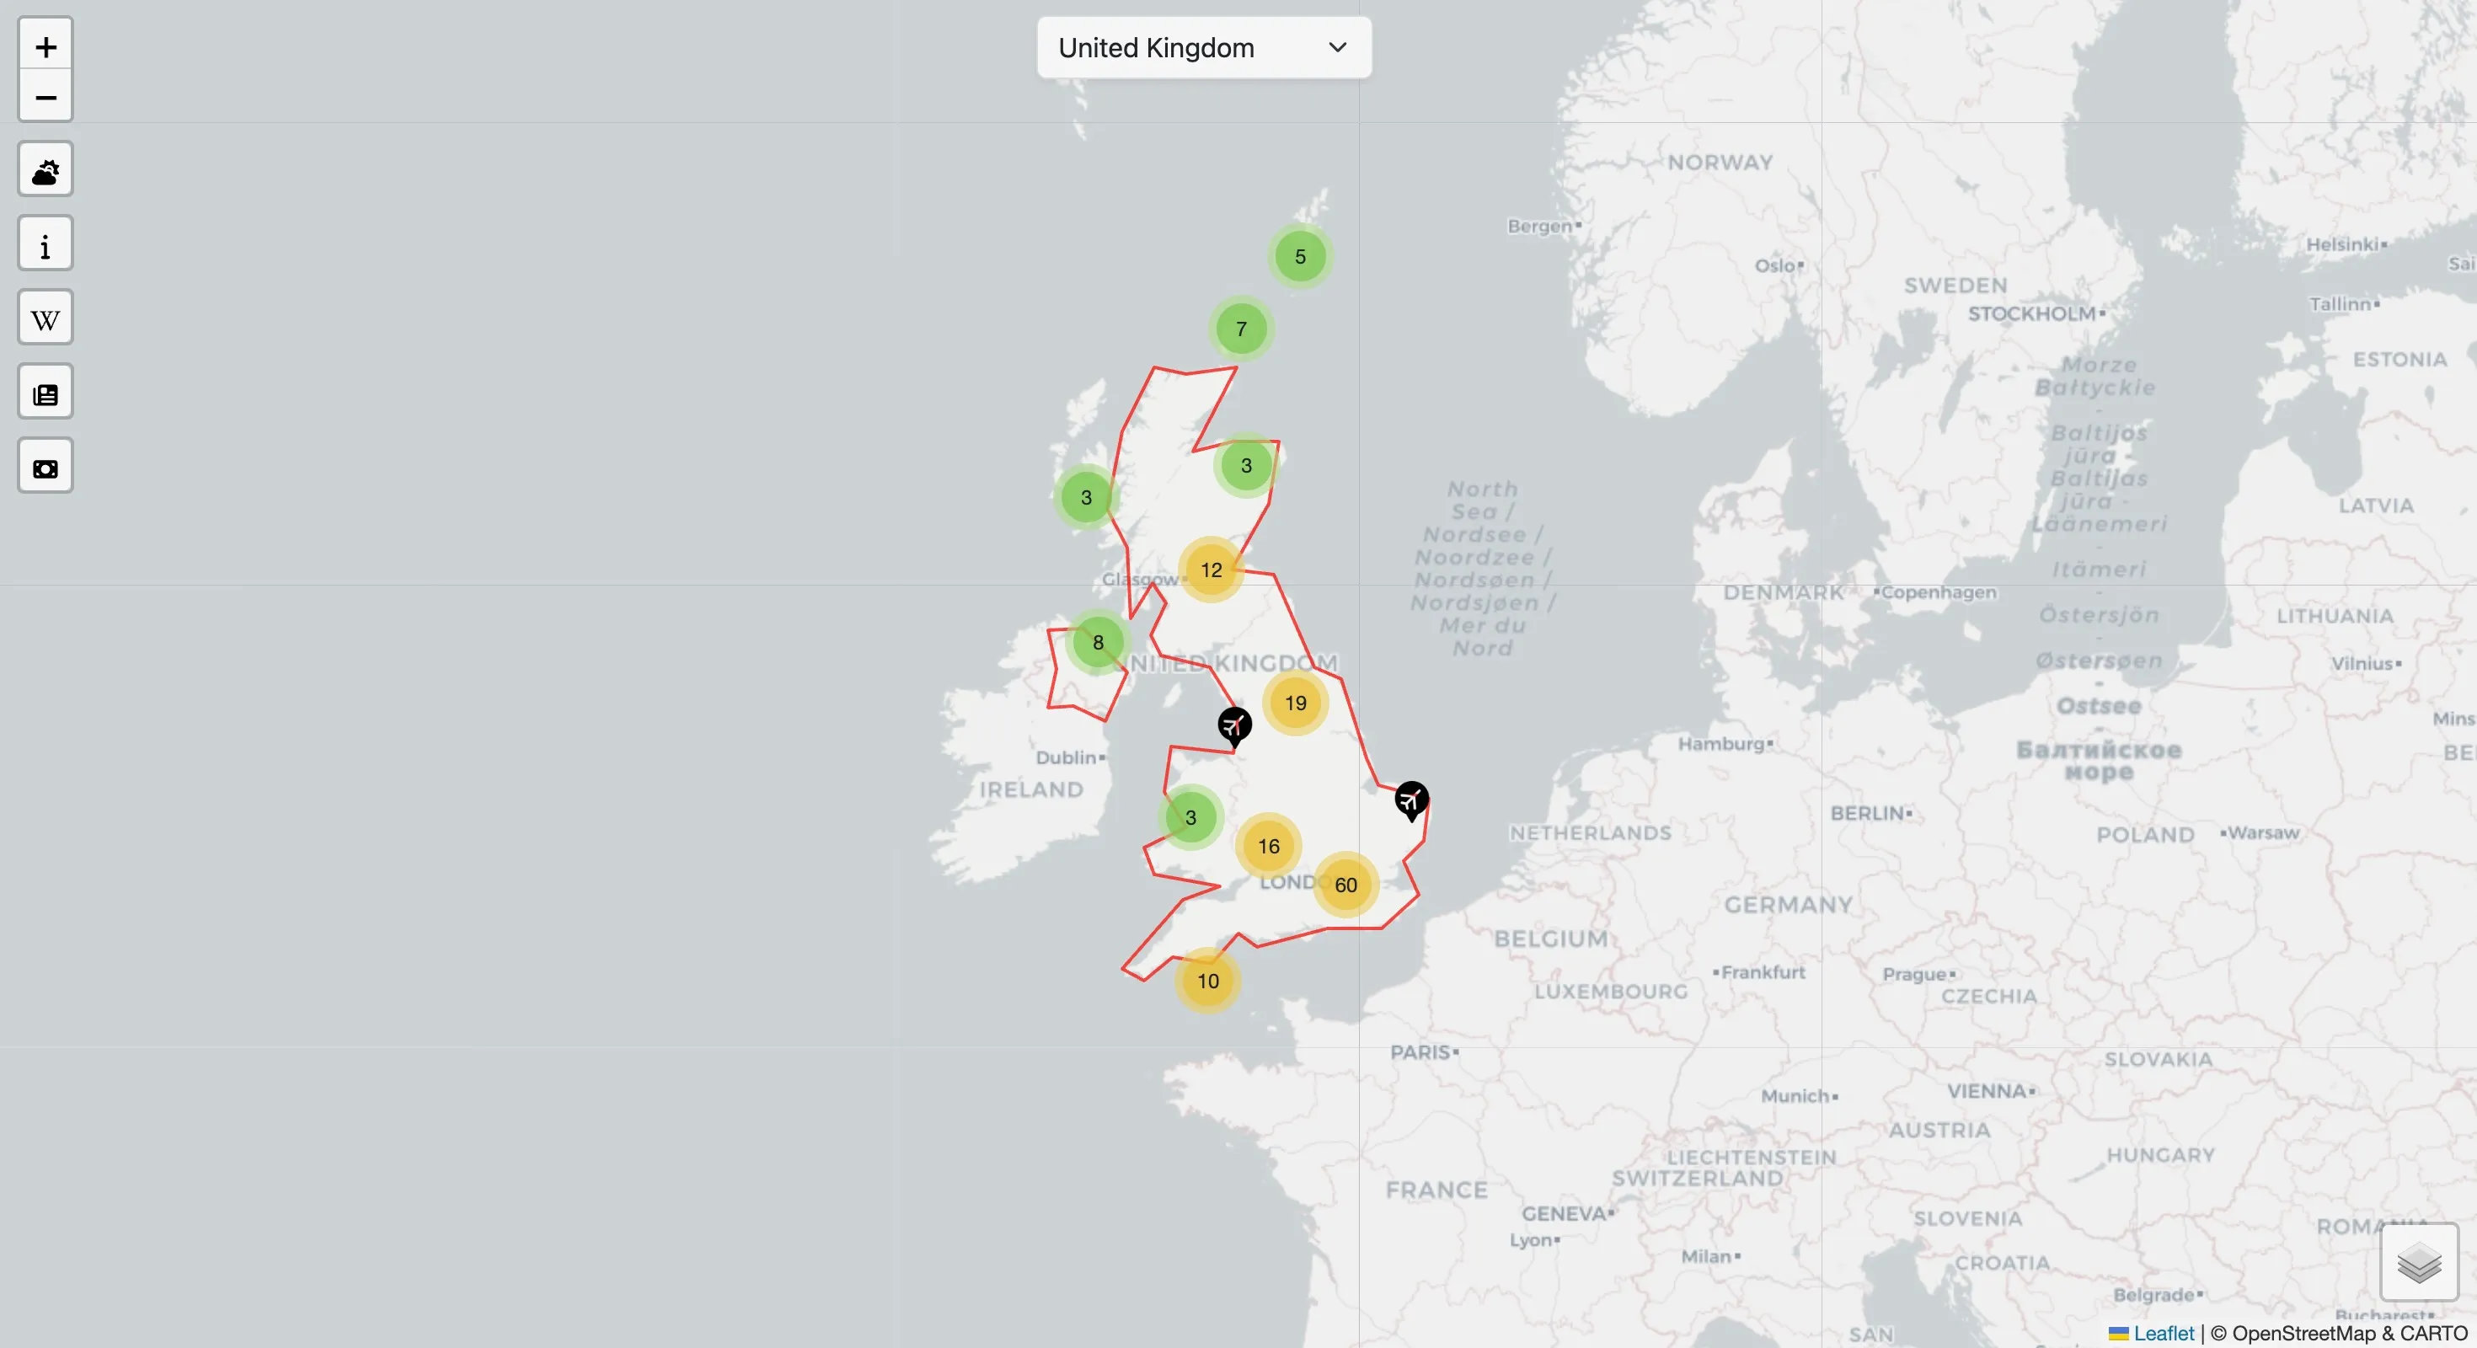Select the cluster labeled 60 near London
The height and width of the screenshot is (1348, 2477).
coord(1346,885)
